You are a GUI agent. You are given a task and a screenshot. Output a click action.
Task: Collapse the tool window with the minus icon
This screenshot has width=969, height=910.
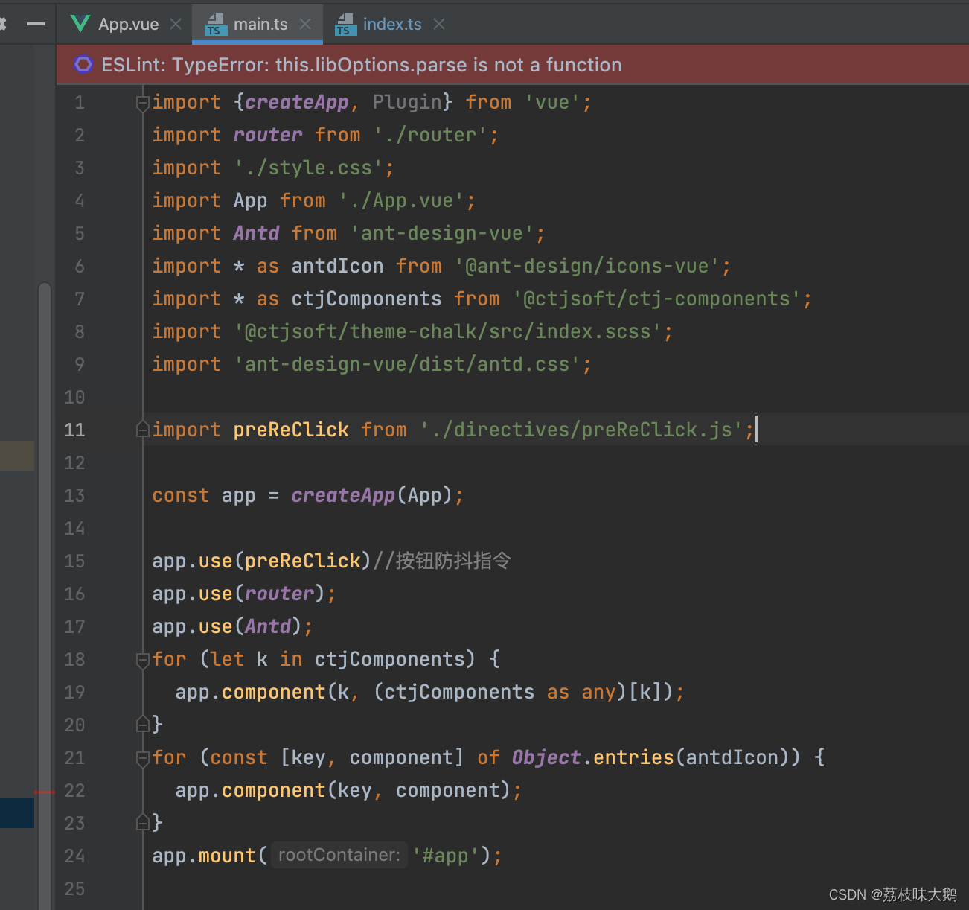tap(36, 24)
